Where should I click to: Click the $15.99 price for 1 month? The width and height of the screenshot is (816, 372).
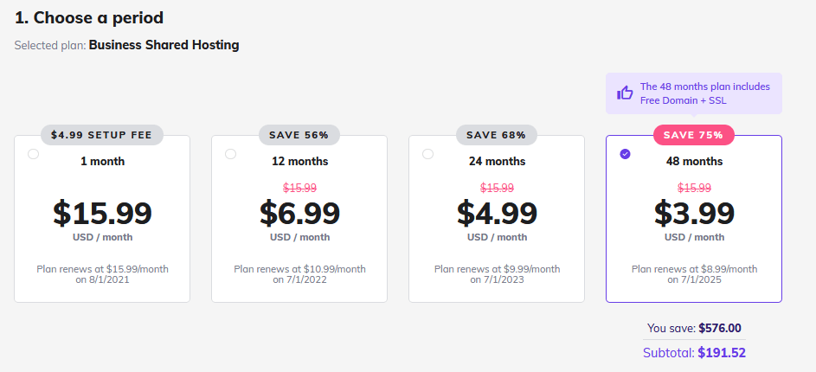(x=102, y=213)
